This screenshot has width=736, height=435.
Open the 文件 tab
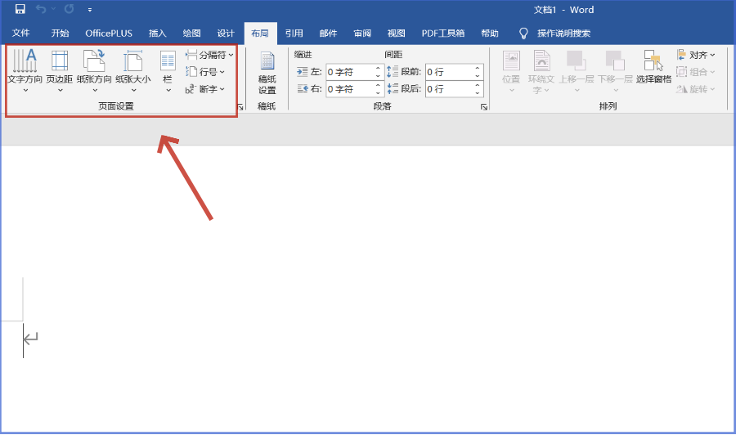pos(20,34)
